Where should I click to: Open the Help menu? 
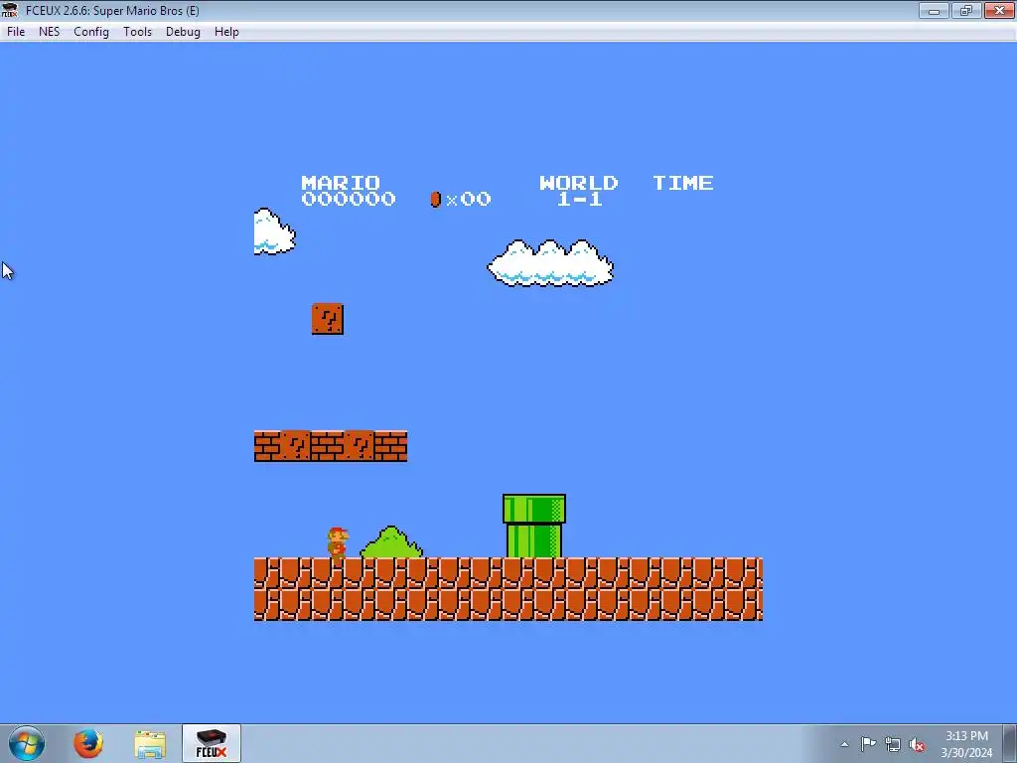(x=226, y=32)
